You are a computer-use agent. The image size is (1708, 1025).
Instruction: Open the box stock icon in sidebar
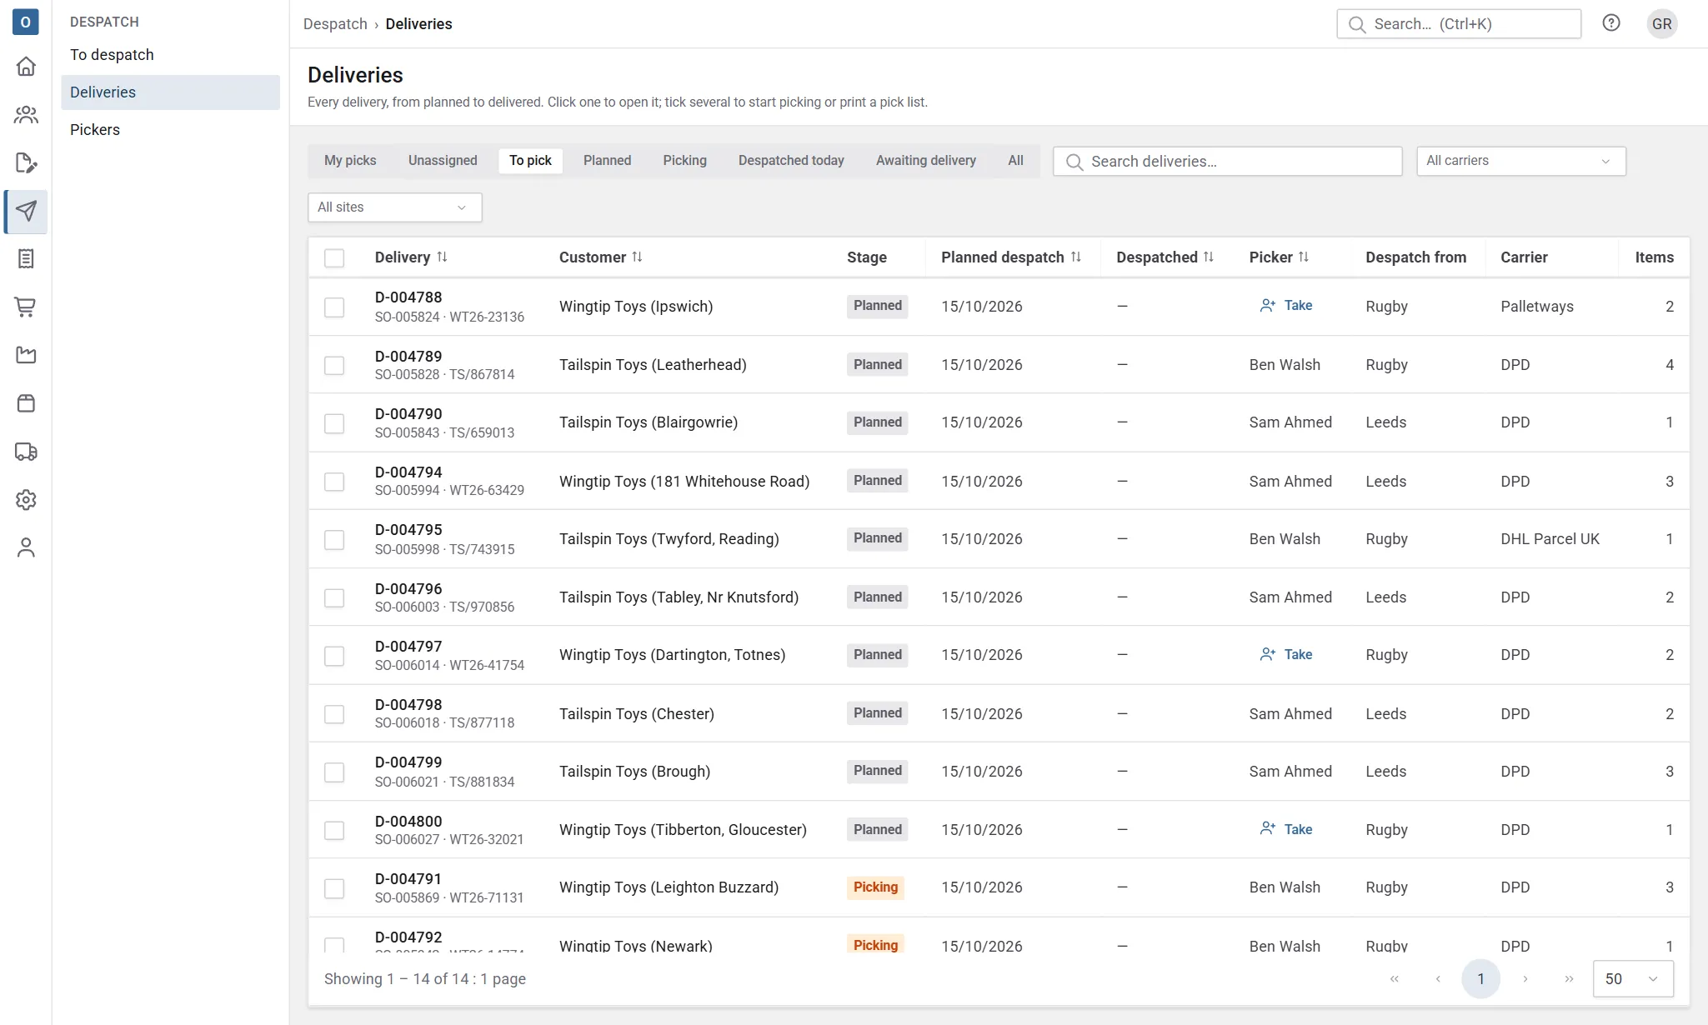pyautogui.click(x=26, y=403)
